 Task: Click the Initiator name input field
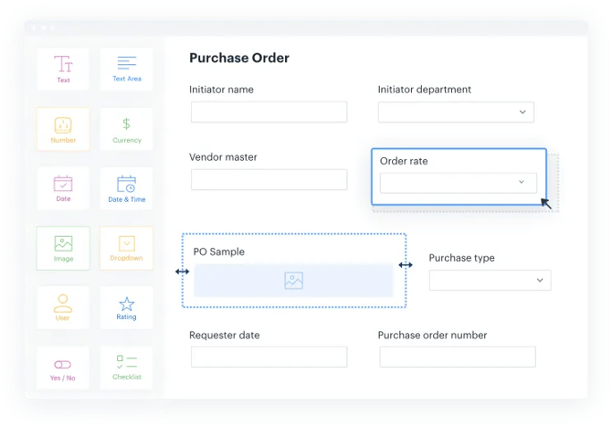pos(269,112)
